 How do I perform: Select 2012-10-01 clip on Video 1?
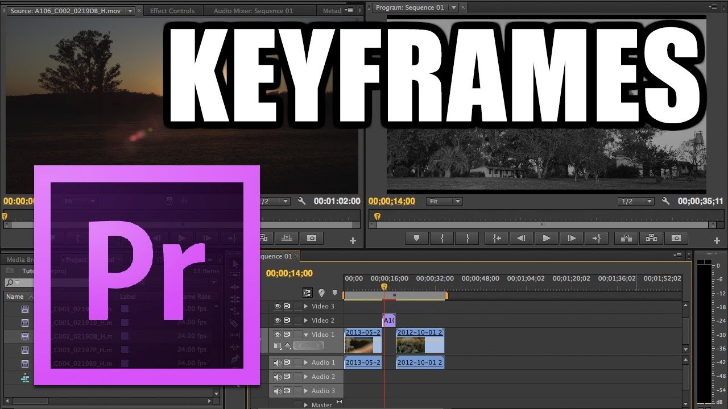[420, 340]
